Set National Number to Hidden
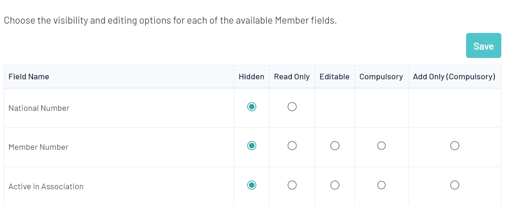Viewport: 506px width, 205px height. [x=252, y=107]
